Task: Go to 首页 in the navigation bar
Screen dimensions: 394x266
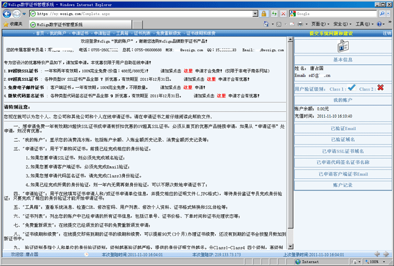Action: [x=40, y=33]
